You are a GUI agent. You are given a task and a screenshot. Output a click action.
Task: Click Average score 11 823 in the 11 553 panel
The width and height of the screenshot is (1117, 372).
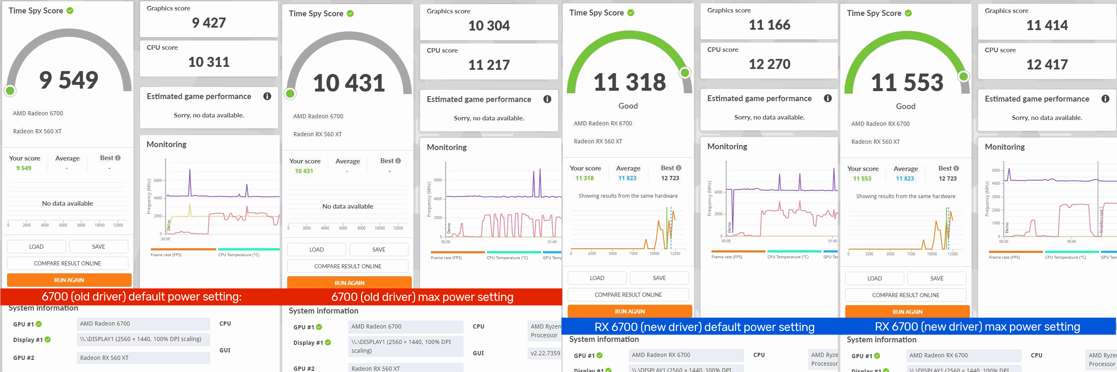coord(905,178)
